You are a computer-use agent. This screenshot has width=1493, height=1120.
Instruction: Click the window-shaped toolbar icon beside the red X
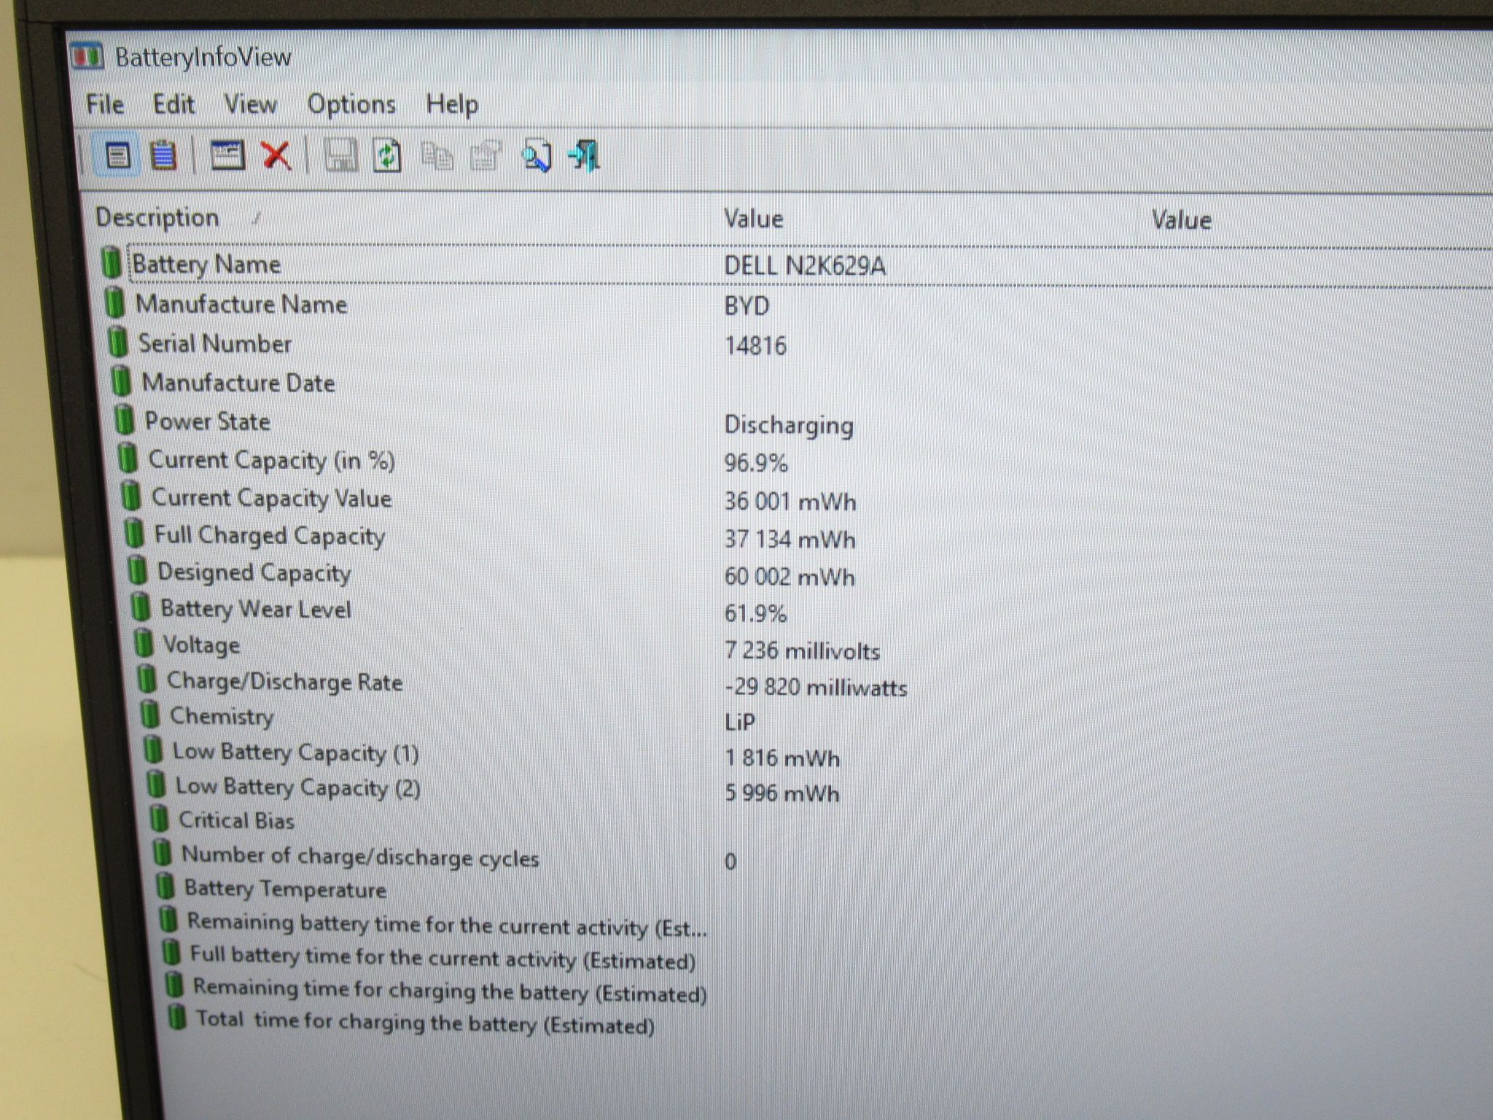point(227,155)
